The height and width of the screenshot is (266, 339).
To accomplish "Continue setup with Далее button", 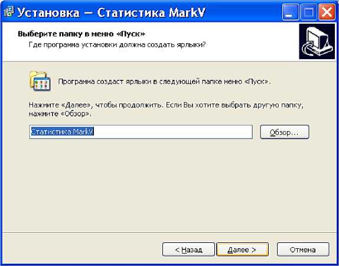I will pyautogui.click(x=242, y=249).
